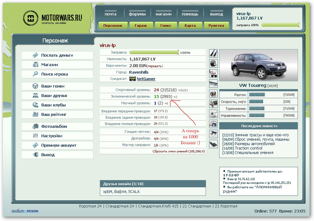Viewport: 314px width, 221px height.
Task: Click the Заправка fuel progress bar
Action: (x=154, y=52)
